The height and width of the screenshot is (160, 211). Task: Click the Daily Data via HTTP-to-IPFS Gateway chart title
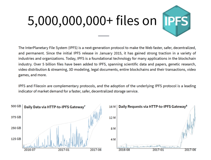55,107
